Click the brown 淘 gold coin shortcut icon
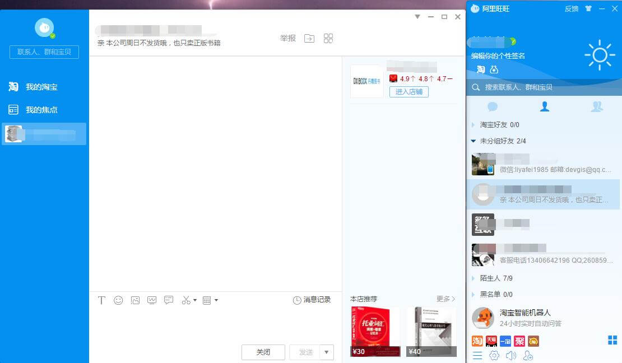Image resolution: width=622 pixels, height=363 pixels. click(x=533, y=341)
